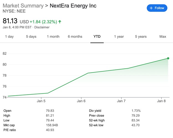Select the 1 month tab
The height and width of the screenshot is (138, 173).
(53, 37)
